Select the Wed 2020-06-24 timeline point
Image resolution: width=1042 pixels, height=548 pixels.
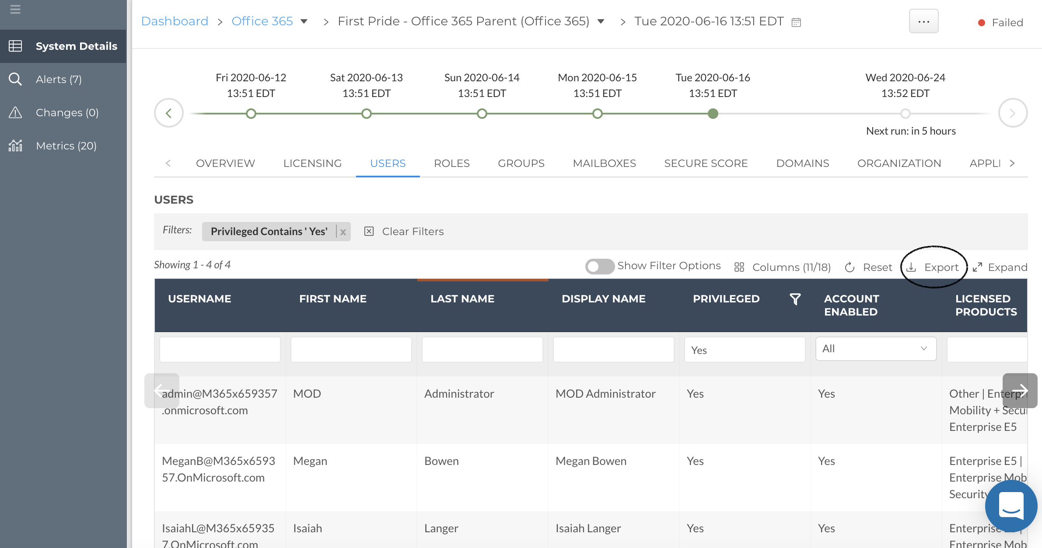(x=906, y=114)
